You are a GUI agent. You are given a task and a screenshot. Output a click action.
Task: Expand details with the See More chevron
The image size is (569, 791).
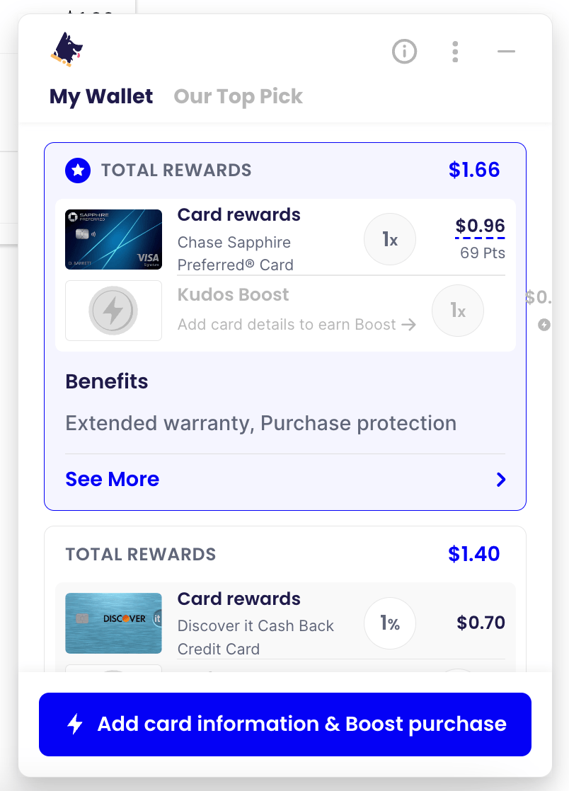tap(501, 479)
